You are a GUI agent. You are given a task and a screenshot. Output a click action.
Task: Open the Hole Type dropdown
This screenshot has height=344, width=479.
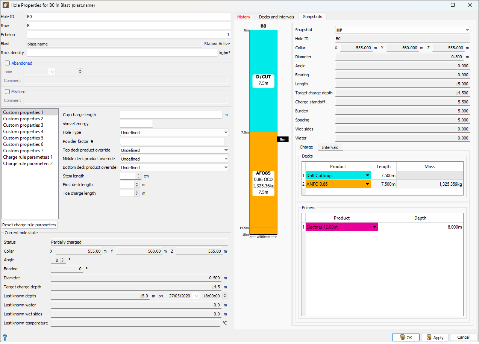click(x=174, y=132)
